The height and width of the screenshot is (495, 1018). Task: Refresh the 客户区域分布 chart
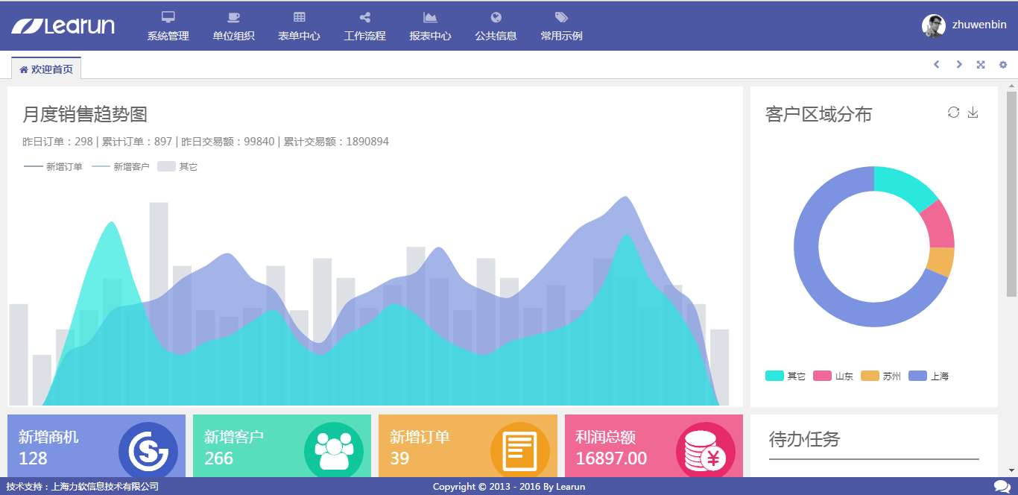click(953, 112)
